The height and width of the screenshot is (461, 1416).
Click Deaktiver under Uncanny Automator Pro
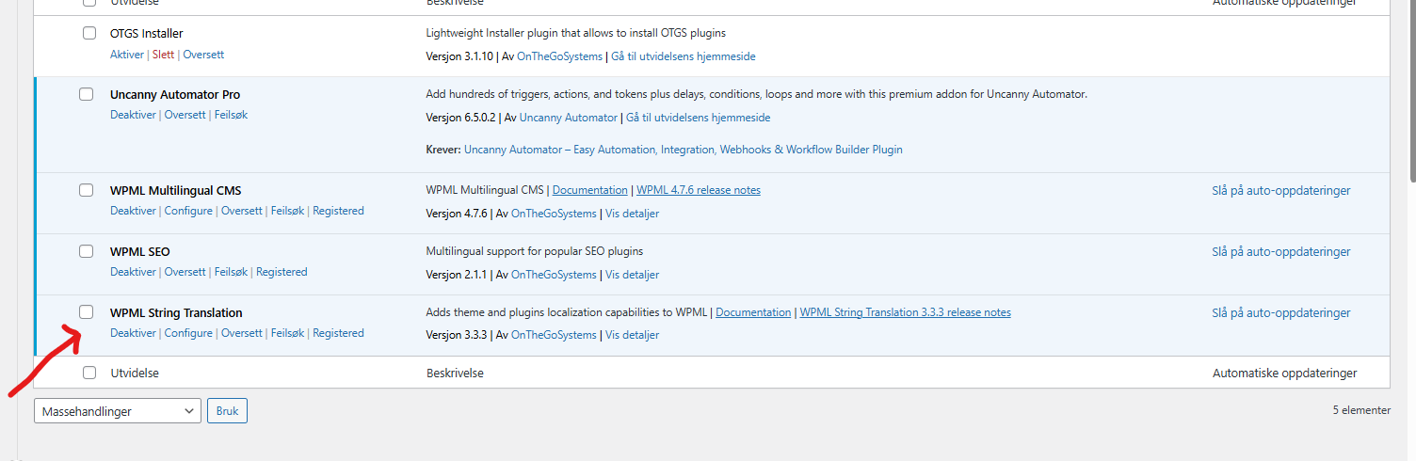pos(133,115)
